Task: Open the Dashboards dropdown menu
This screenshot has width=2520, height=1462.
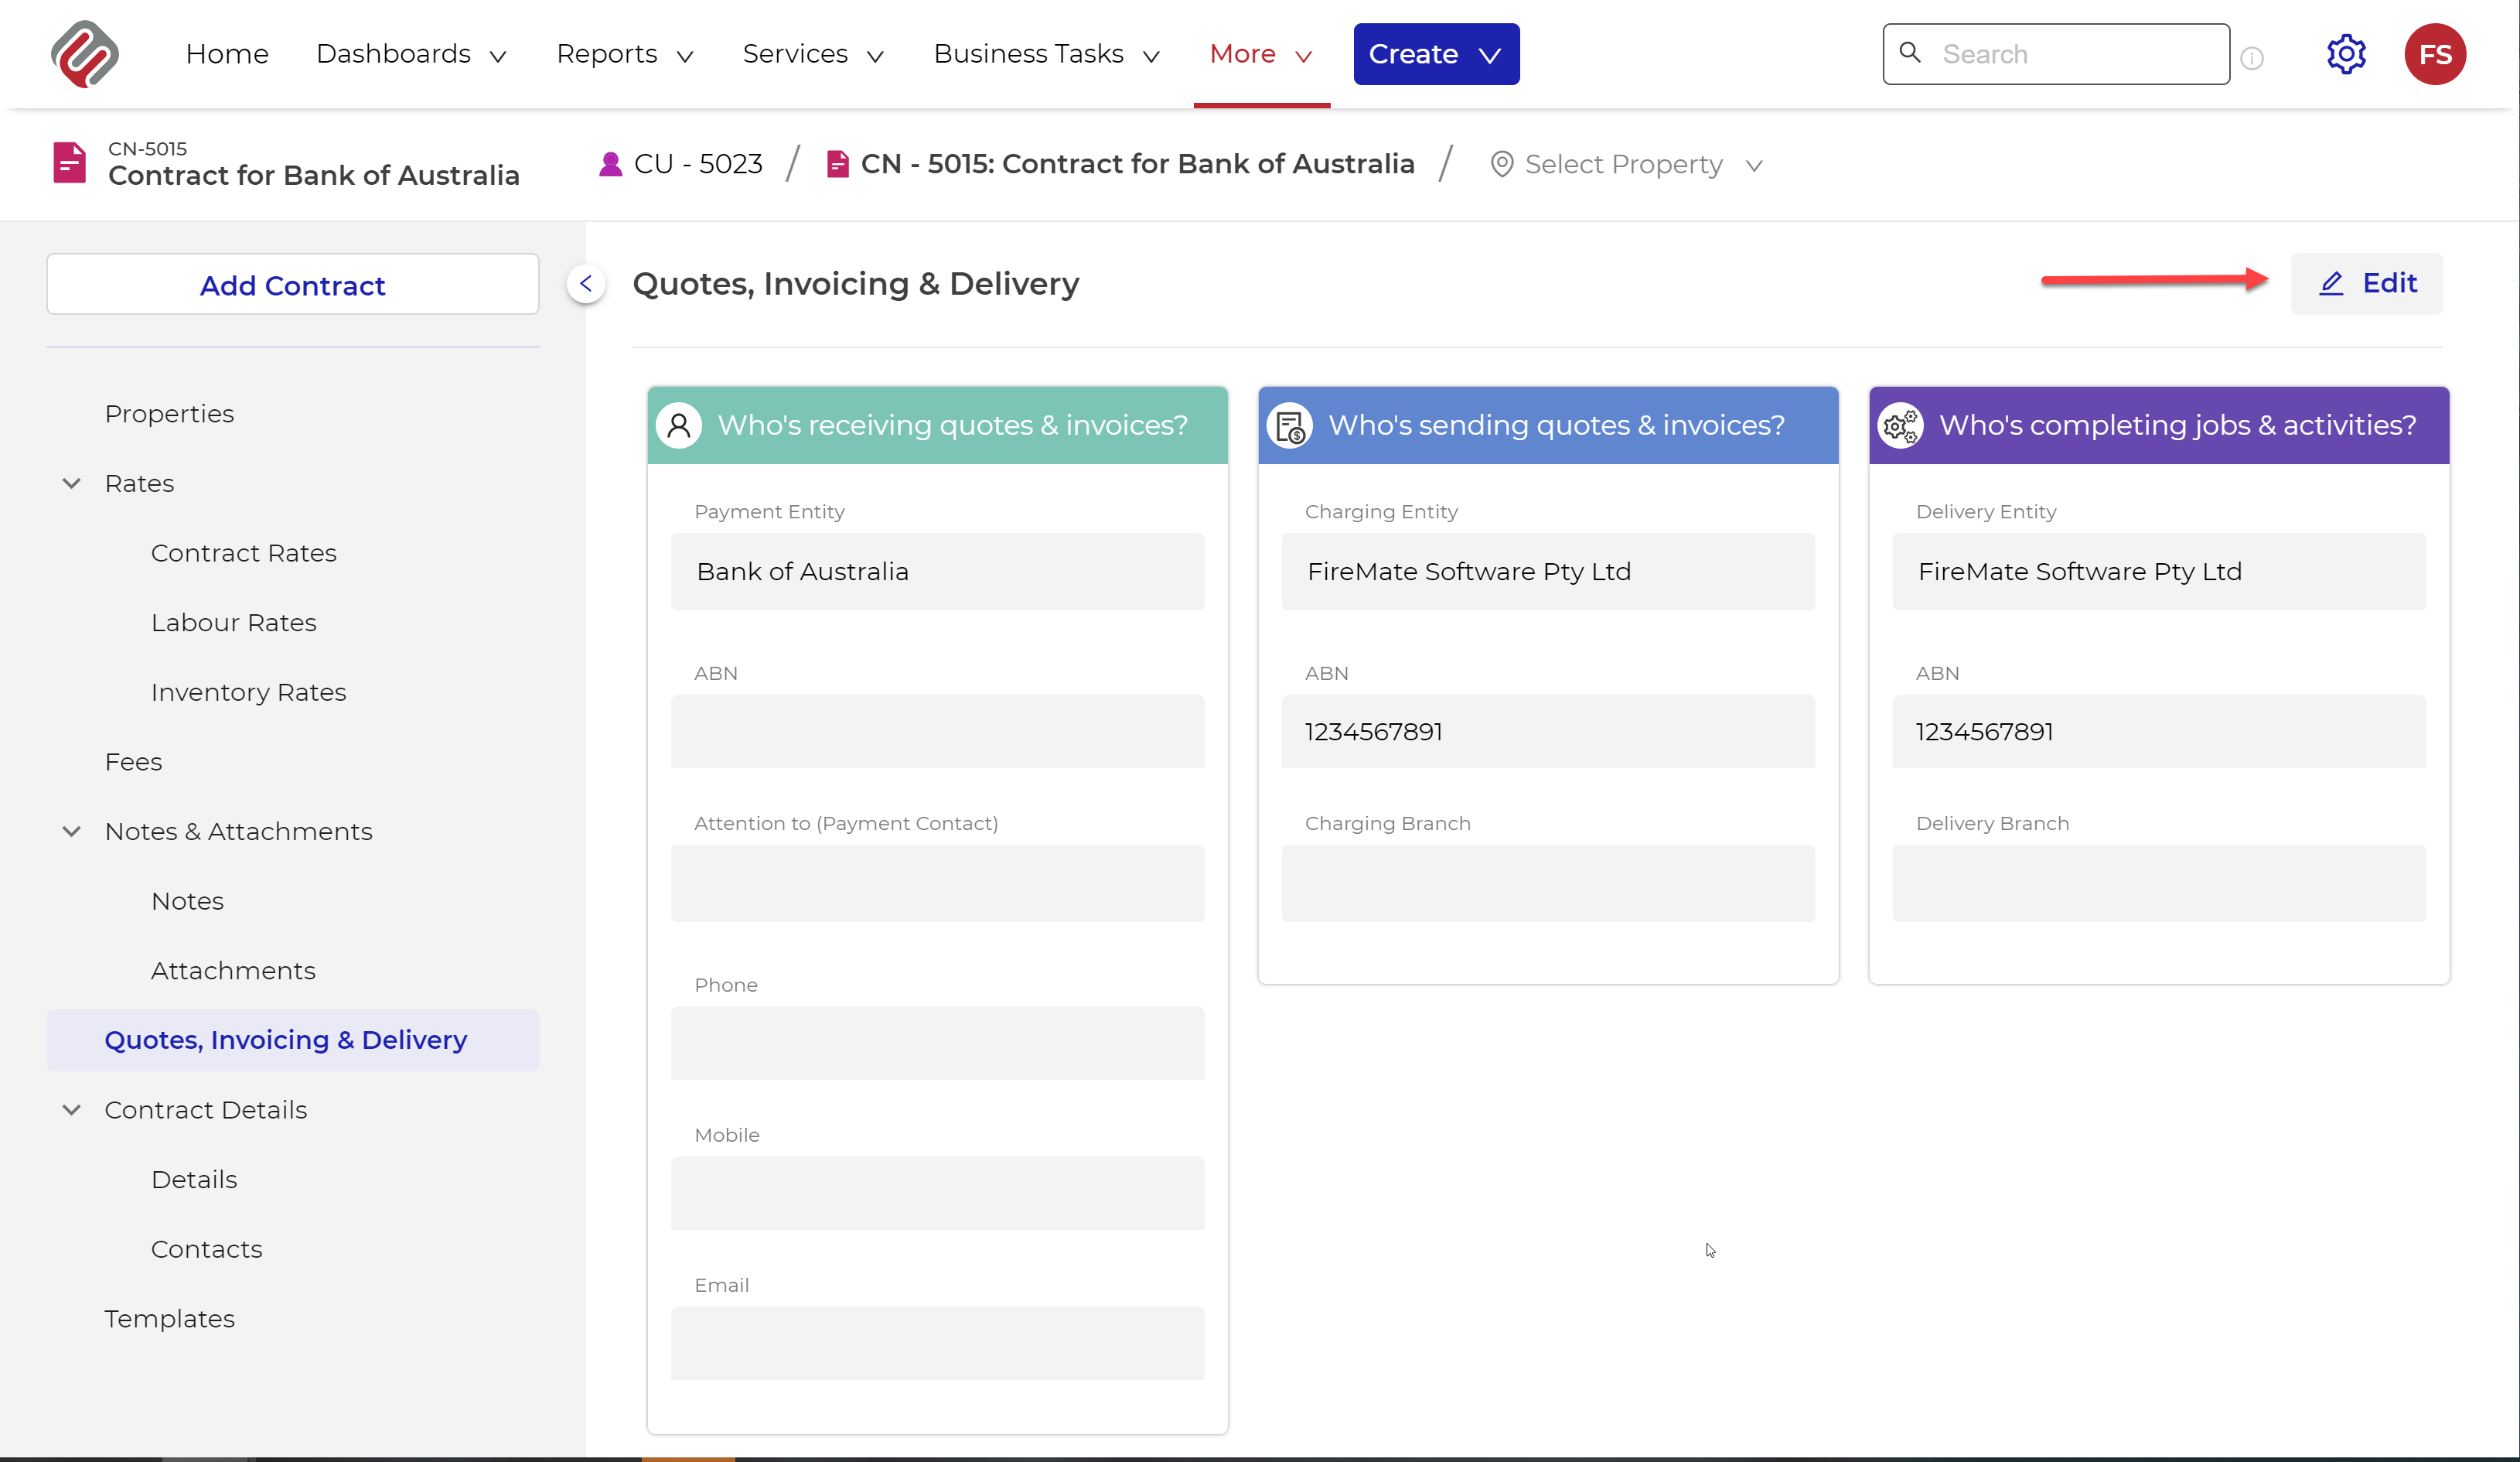Action: (x=411, y=54)
